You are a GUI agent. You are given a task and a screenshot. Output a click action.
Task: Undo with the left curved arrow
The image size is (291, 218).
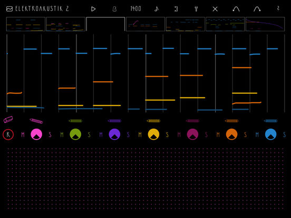point(236,9)
